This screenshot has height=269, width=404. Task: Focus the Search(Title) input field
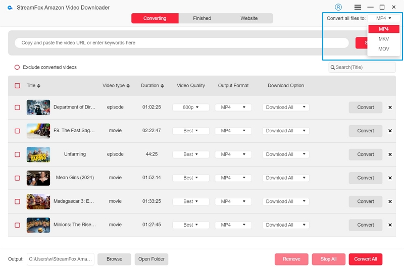coord(362,68)
